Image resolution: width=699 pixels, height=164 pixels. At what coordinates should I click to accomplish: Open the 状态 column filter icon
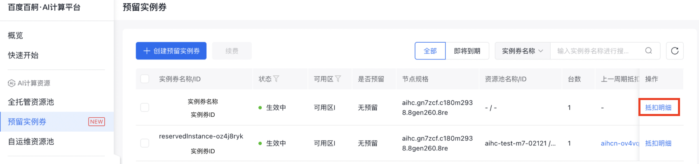(x=276, y=79)
